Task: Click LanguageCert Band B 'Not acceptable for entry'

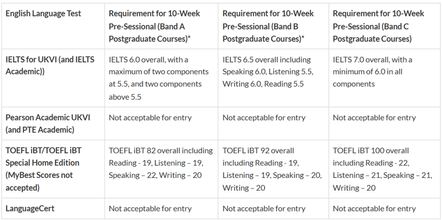Action: [264, 208]
